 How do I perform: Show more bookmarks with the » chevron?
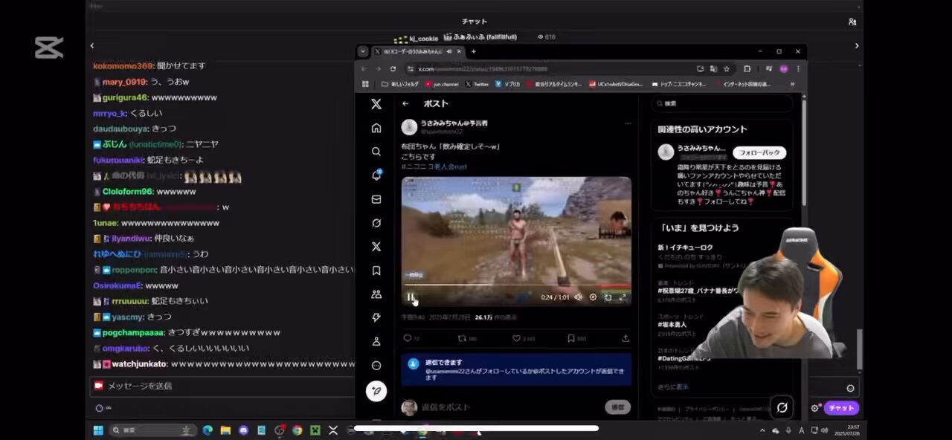792,84
